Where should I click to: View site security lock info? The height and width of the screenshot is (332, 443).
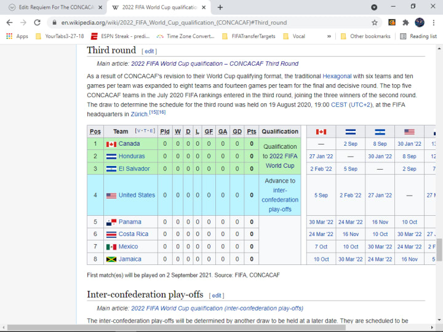click(x=55, y=23)
